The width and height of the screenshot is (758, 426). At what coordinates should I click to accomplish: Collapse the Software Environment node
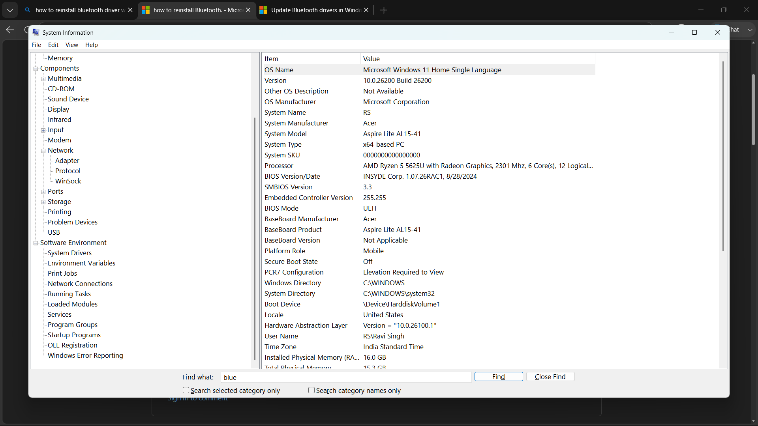(36, 243)
